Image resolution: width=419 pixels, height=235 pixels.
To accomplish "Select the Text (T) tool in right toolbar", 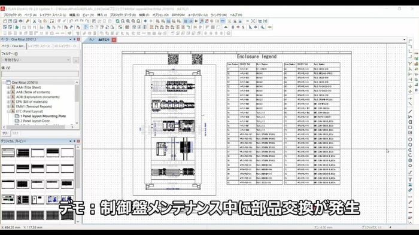I will click(410, 179).
